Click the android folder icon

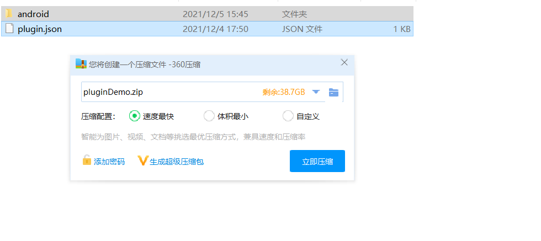(x=9, y=14)
